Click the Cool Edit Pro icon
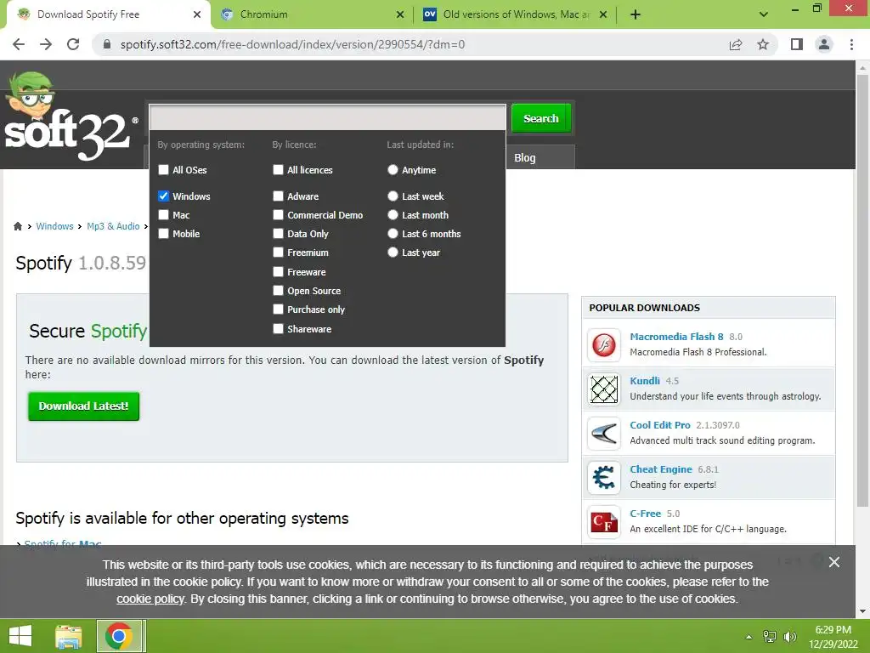The width and height of the screenshot is (870, 653). (604, 433)
